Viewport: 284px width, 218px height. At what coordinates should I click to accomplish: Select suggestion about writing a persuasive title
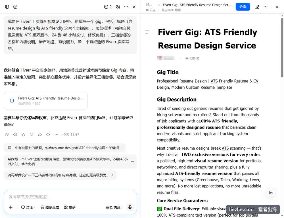click(x=65, y=148)
